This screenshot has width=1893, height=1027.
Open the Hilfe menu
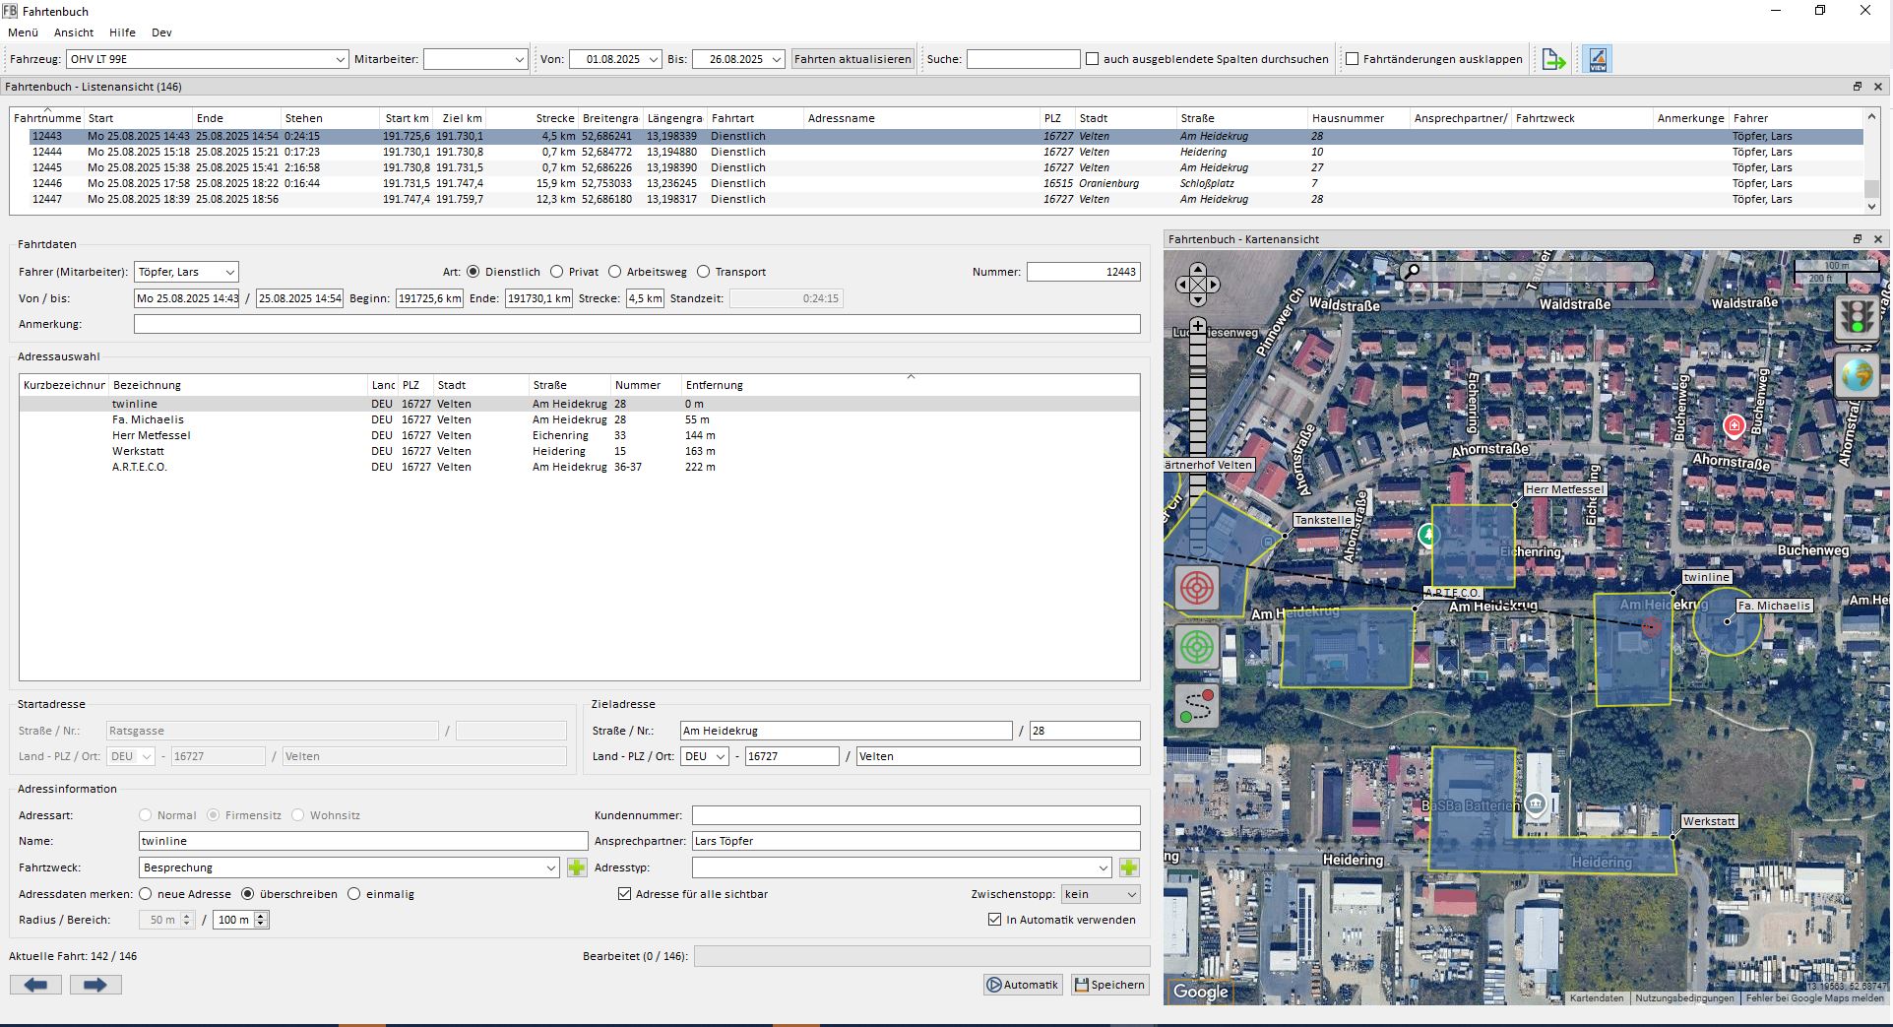tap(122, 32)
